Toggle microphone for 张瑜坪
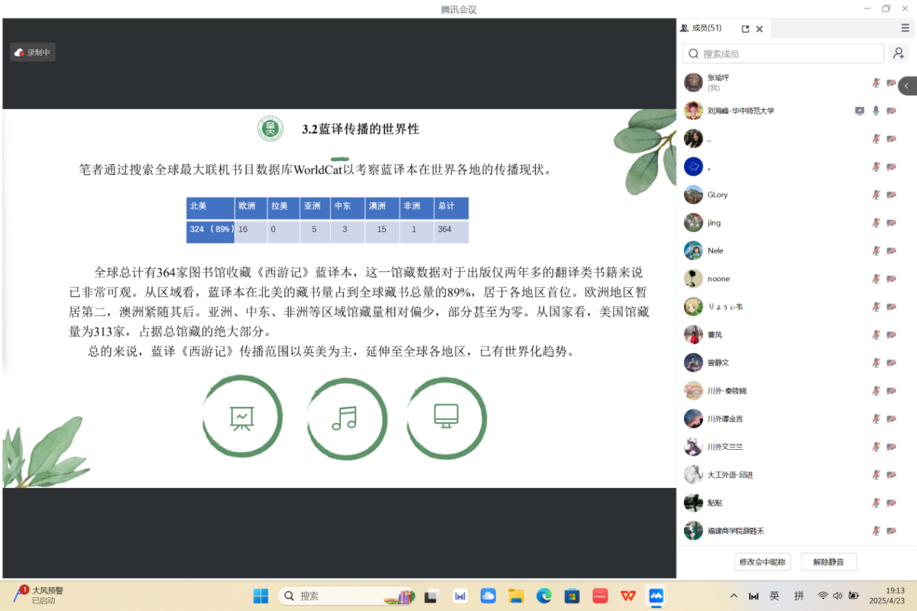Viewport: 917px width, 611px height. click(x=876, y=82)
